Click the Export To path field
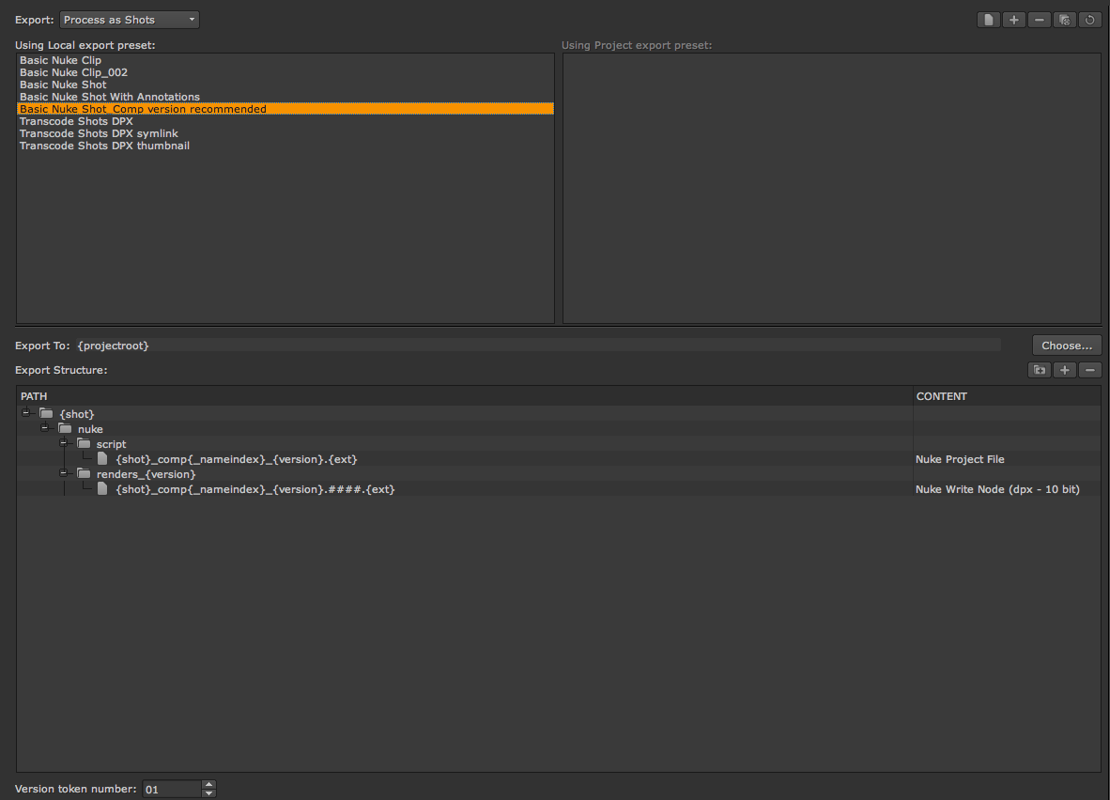 [x=538, y=346]
